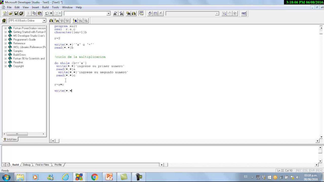
Task: Open the Help menu
Action: pyautogui.click(x=79, y=7)
